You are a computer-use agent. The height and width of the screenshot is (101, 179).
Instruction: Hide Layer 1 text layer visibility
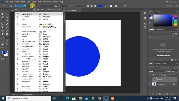click(150, 80)
